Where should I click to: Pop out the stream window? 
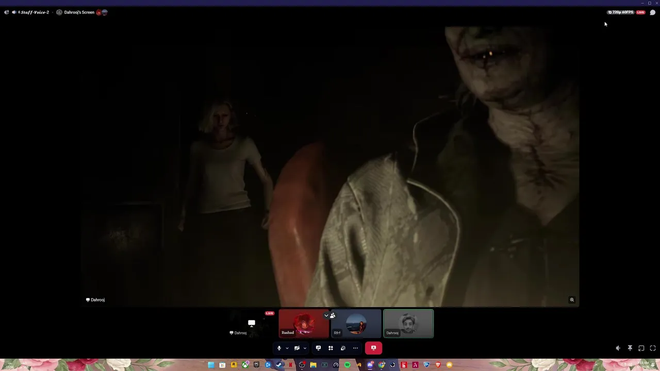pos(641,348)
